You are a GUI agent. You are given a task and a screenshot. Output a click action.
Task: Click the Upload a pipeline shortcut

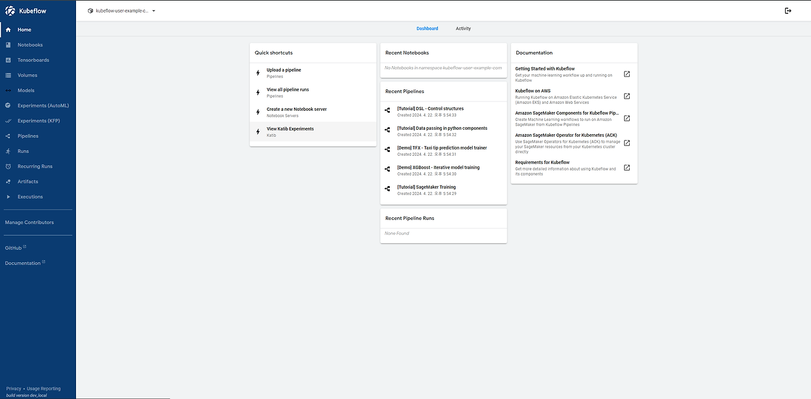313,73
